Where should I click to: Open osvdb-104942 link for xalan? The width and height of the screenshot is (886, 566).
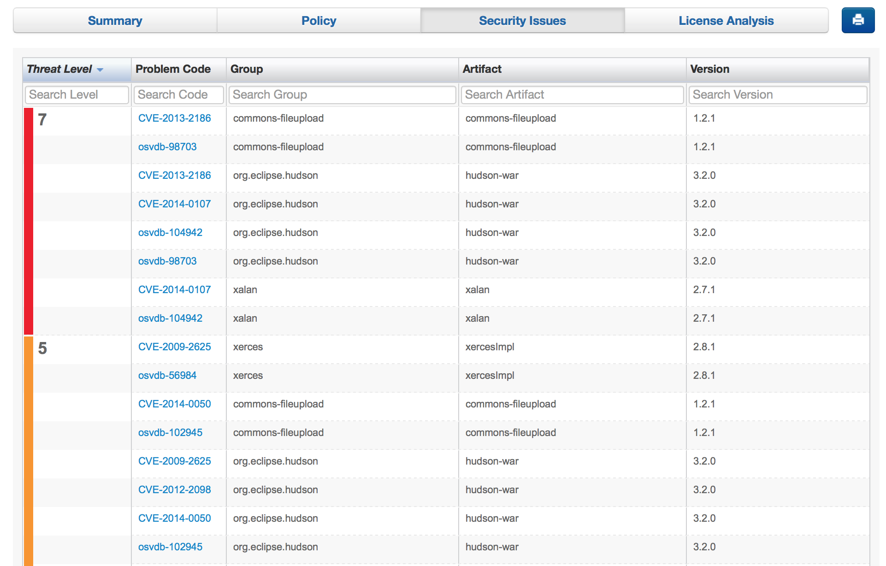pos(170,318)
